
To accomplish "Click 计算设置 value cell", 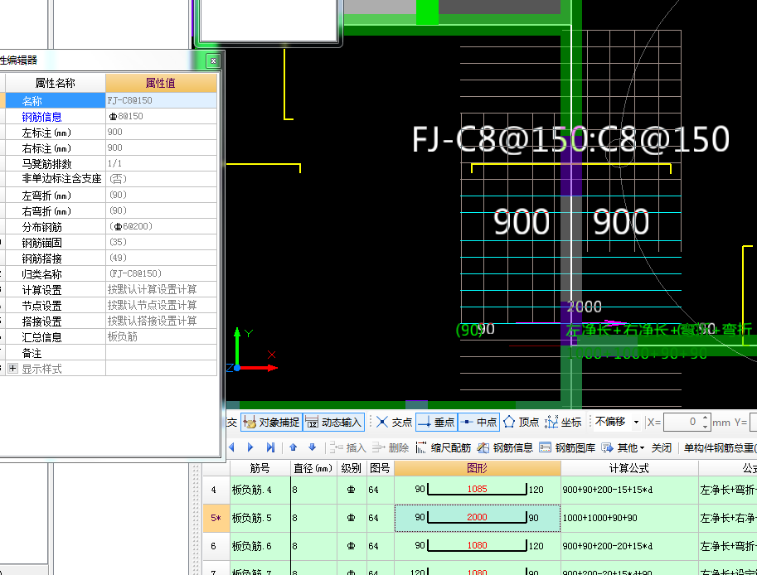I will click(161, 289).
